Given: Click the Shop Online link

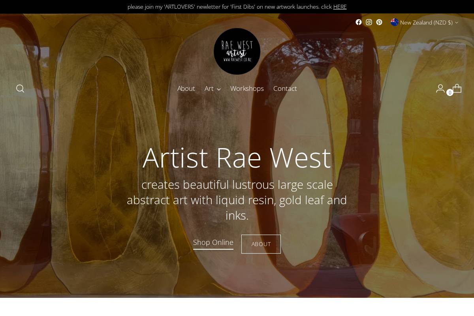Looking at the screenshot, I should (213, 242).
